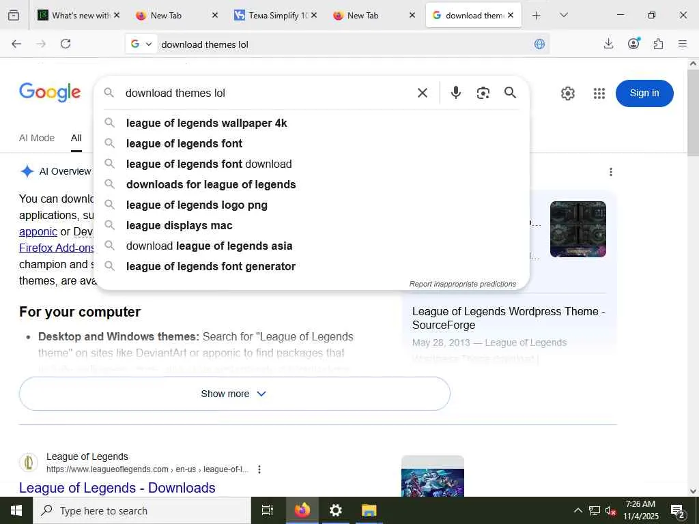Open Settings from the taskbar
Viewport: 699px width, 524px height.
click(335, 510)
